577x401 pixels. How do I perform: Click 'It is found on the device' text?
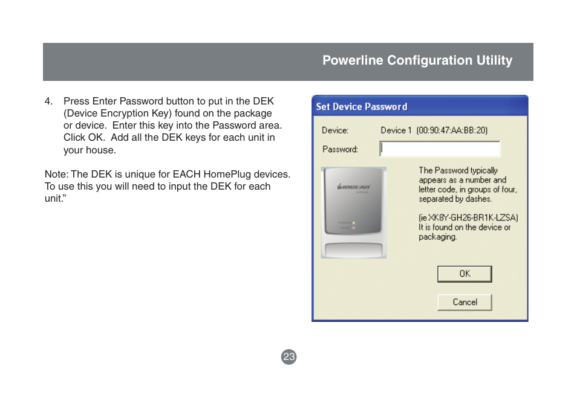[465, 232]
